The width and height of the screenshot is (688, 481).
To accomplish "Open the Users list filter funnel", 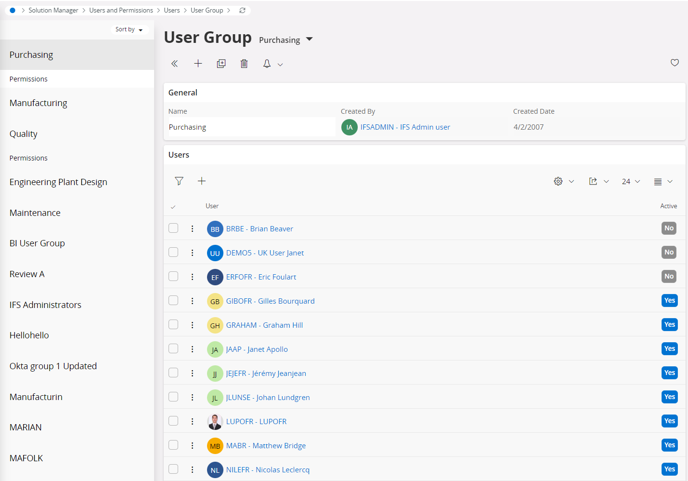I will click(x=179, y=181).
